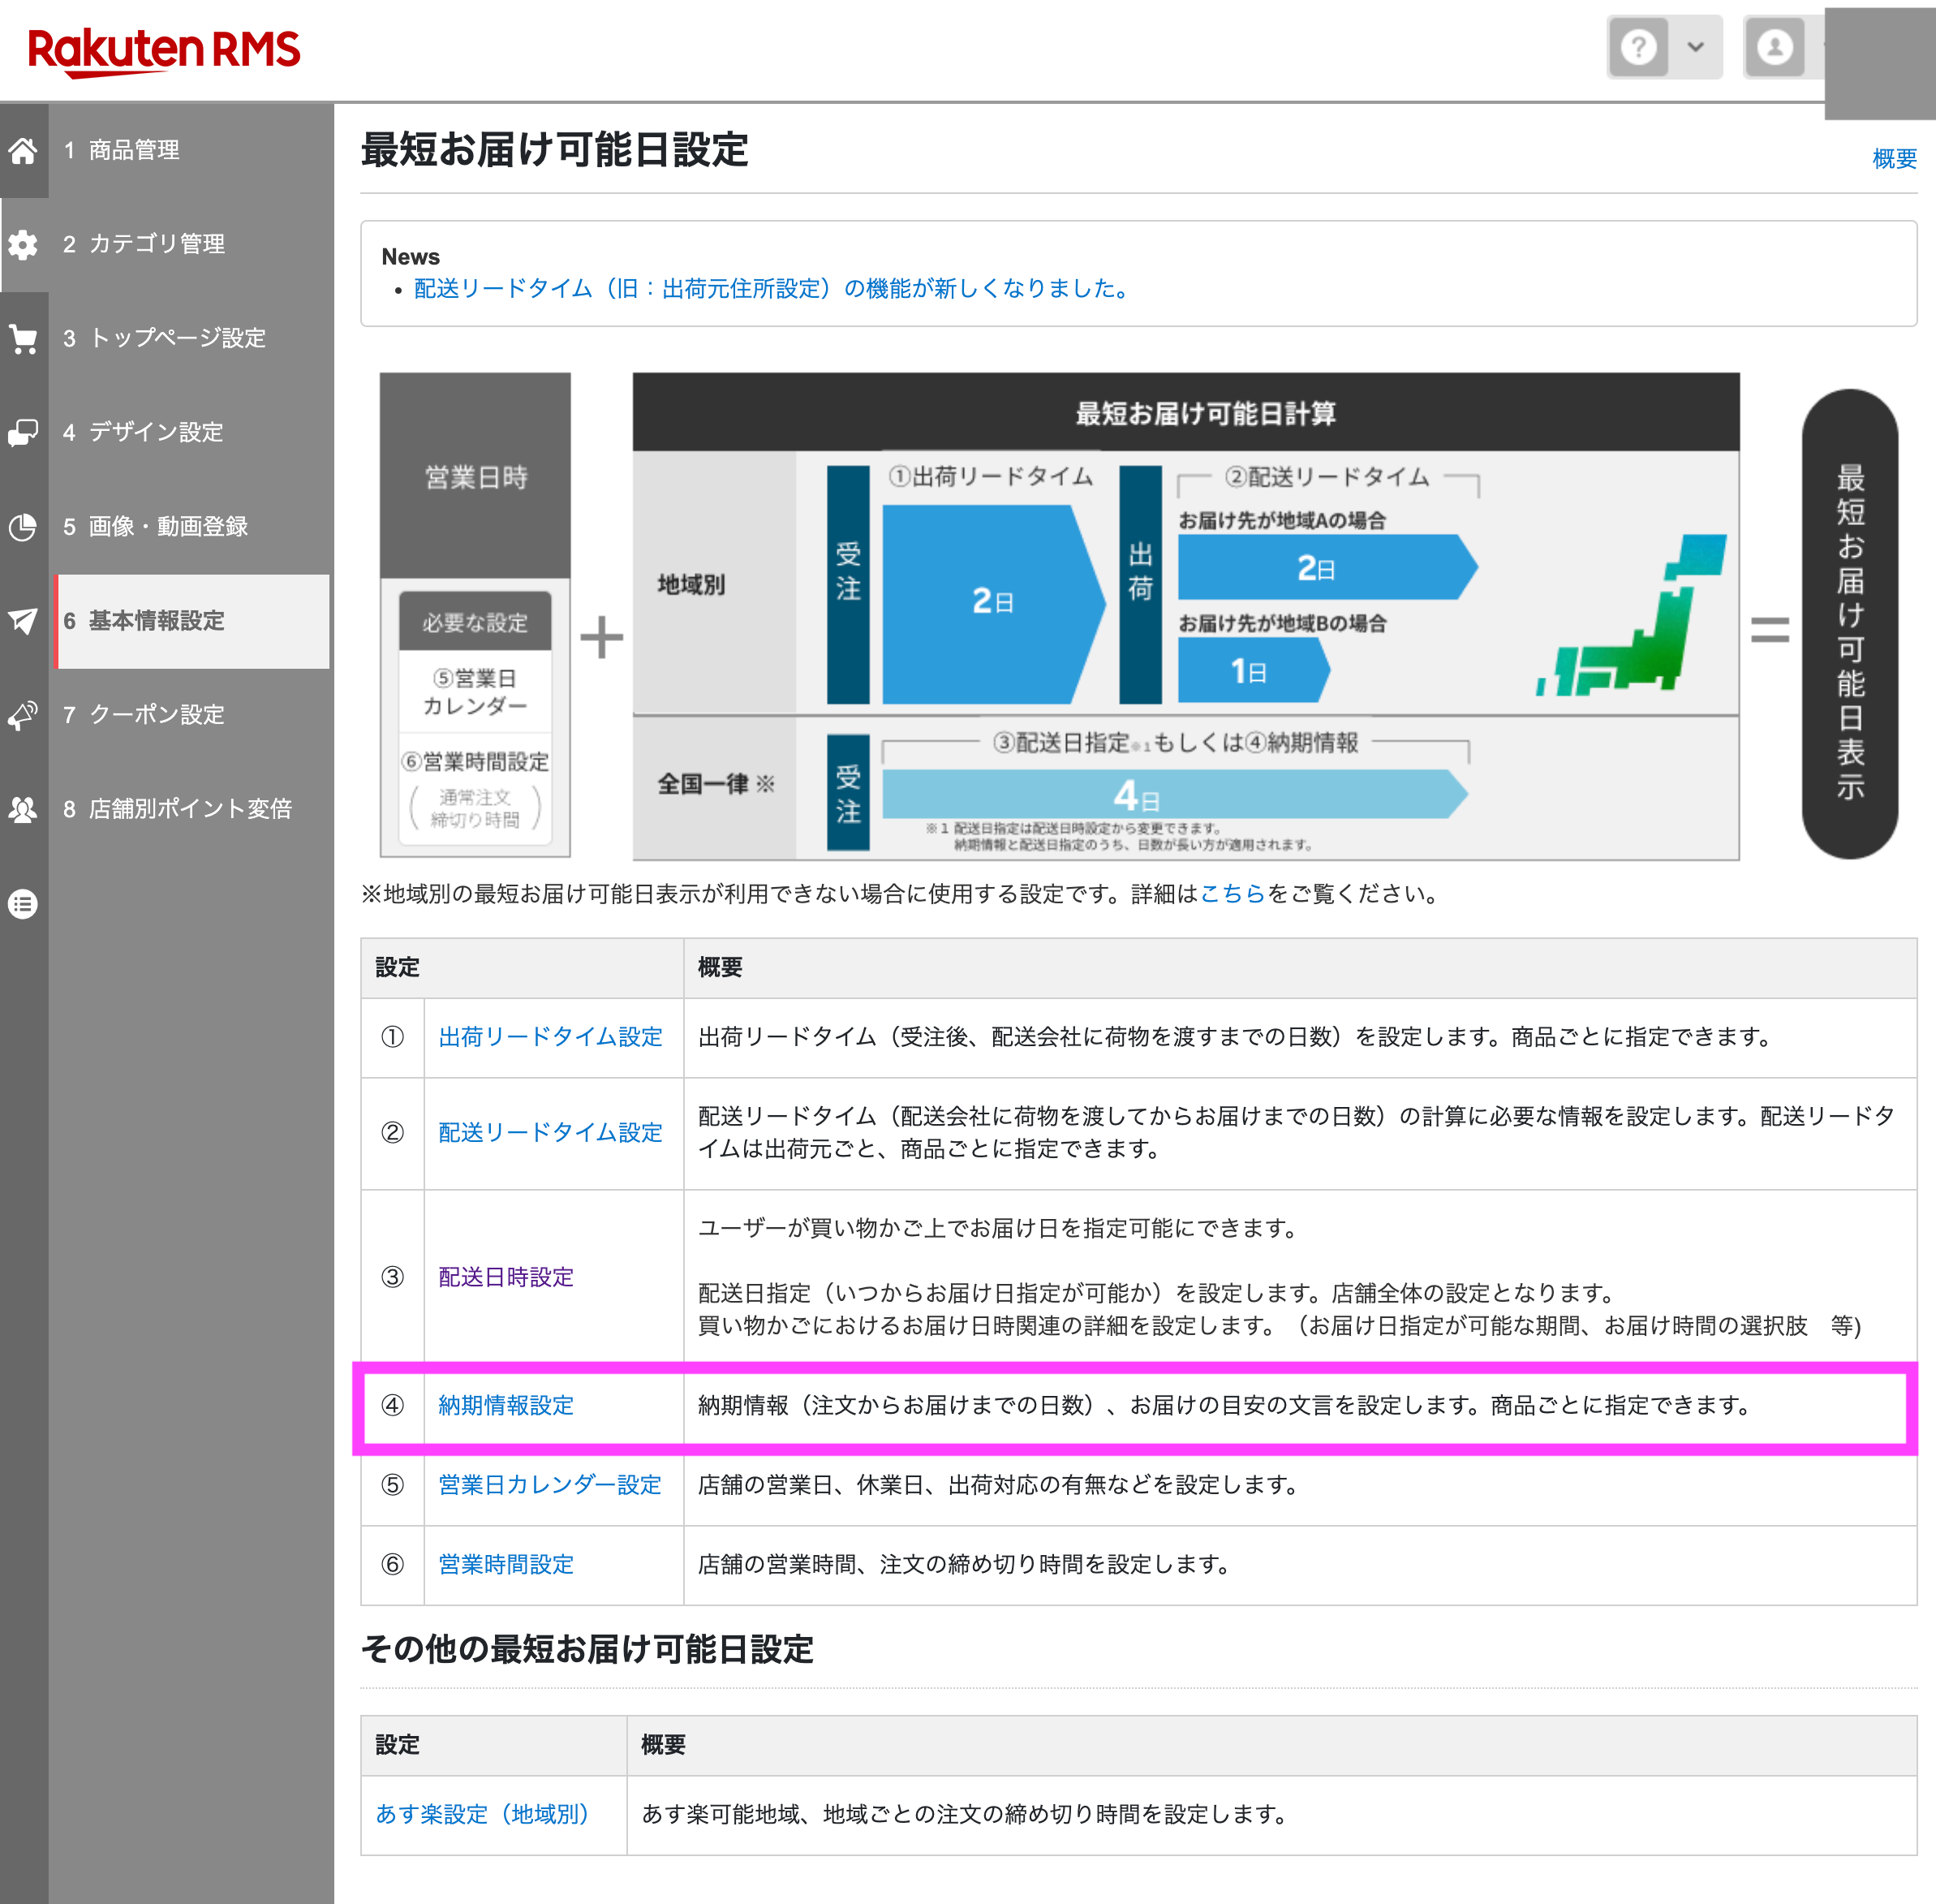The width and height of the screenshot is (1936, 1904).
Task: Click the shopping cart icon in sidebar
Action: tap(23, 339)
